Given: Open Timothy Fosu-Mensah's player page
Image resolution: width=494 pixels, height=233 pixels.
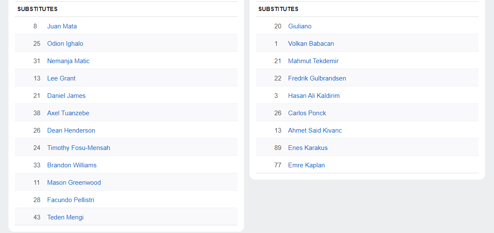Looking at the screenshot, I should tap(78, 148).
